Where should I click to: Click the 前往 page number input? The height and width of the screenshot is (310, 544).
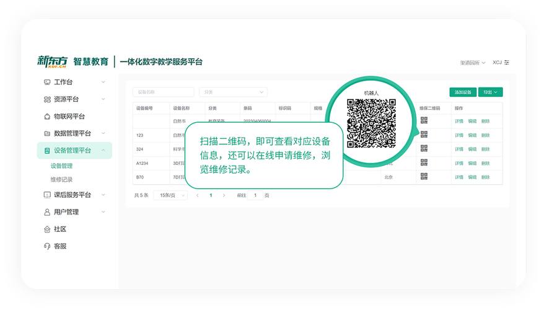point(255,195)
